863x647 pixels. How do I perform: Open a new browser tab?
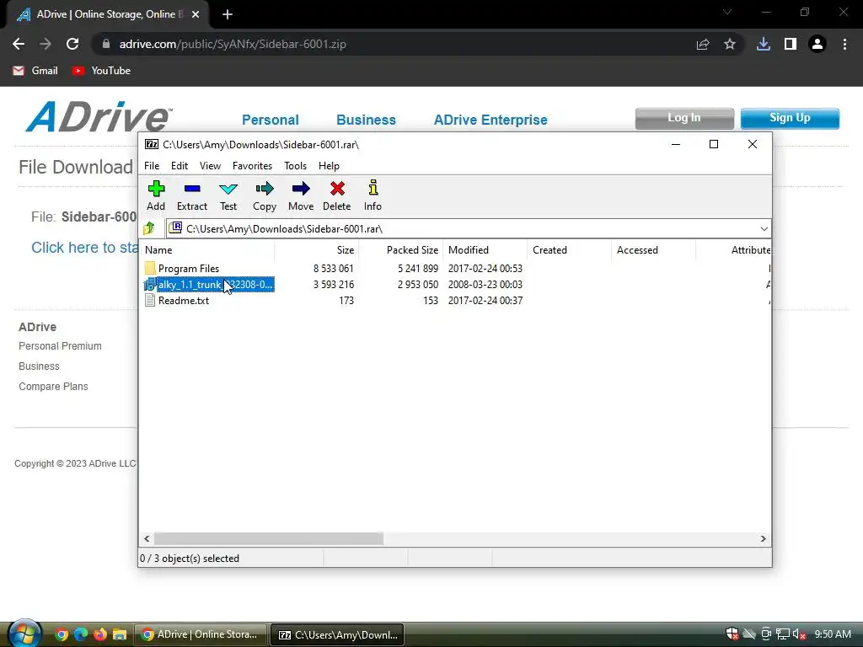point(228,14)
